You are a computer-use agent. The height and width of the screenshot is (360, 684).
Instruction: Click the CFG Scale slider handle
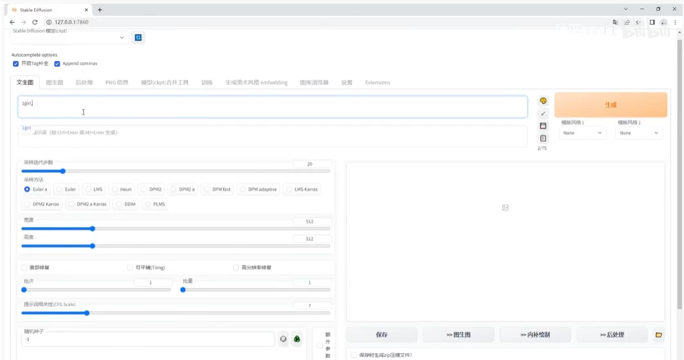[87, 313]
